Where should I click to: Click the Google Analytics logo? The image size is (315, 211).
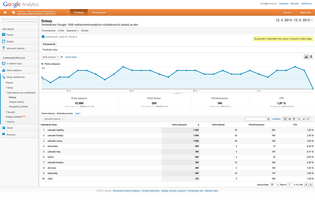pos(21,4)
